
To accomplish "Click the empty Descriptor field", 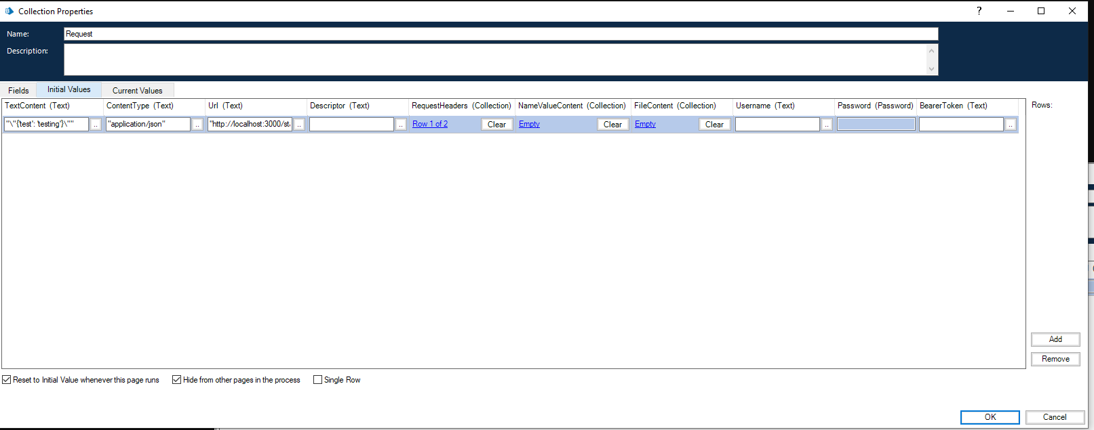I will click(351, 124).
